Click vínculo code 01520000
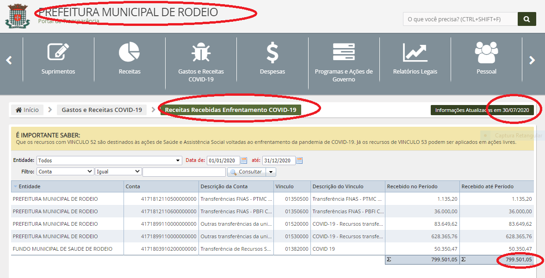This screenshot has width=545, height=278. 297,224
